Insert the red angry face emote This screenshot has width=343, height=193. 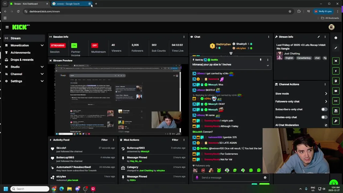pos(203,170)
